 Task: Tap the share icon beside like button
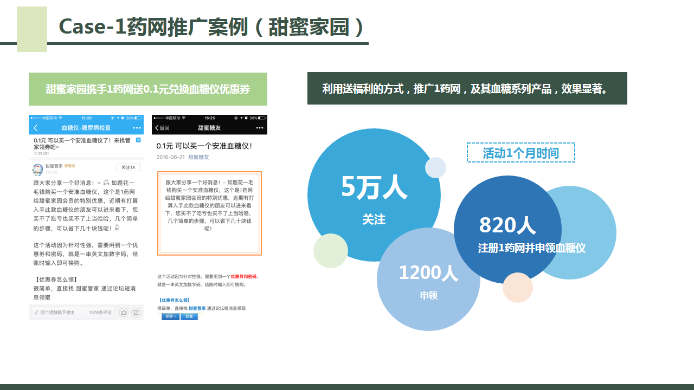pos(136,312)
